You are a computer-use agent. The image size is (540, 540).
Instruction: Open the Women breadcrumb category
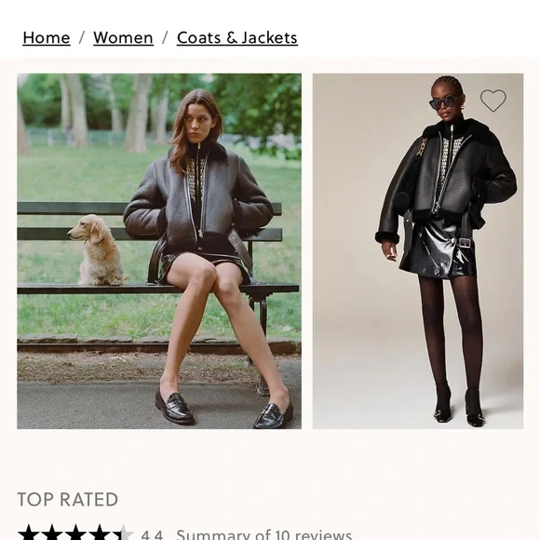[x=123, y=37]
